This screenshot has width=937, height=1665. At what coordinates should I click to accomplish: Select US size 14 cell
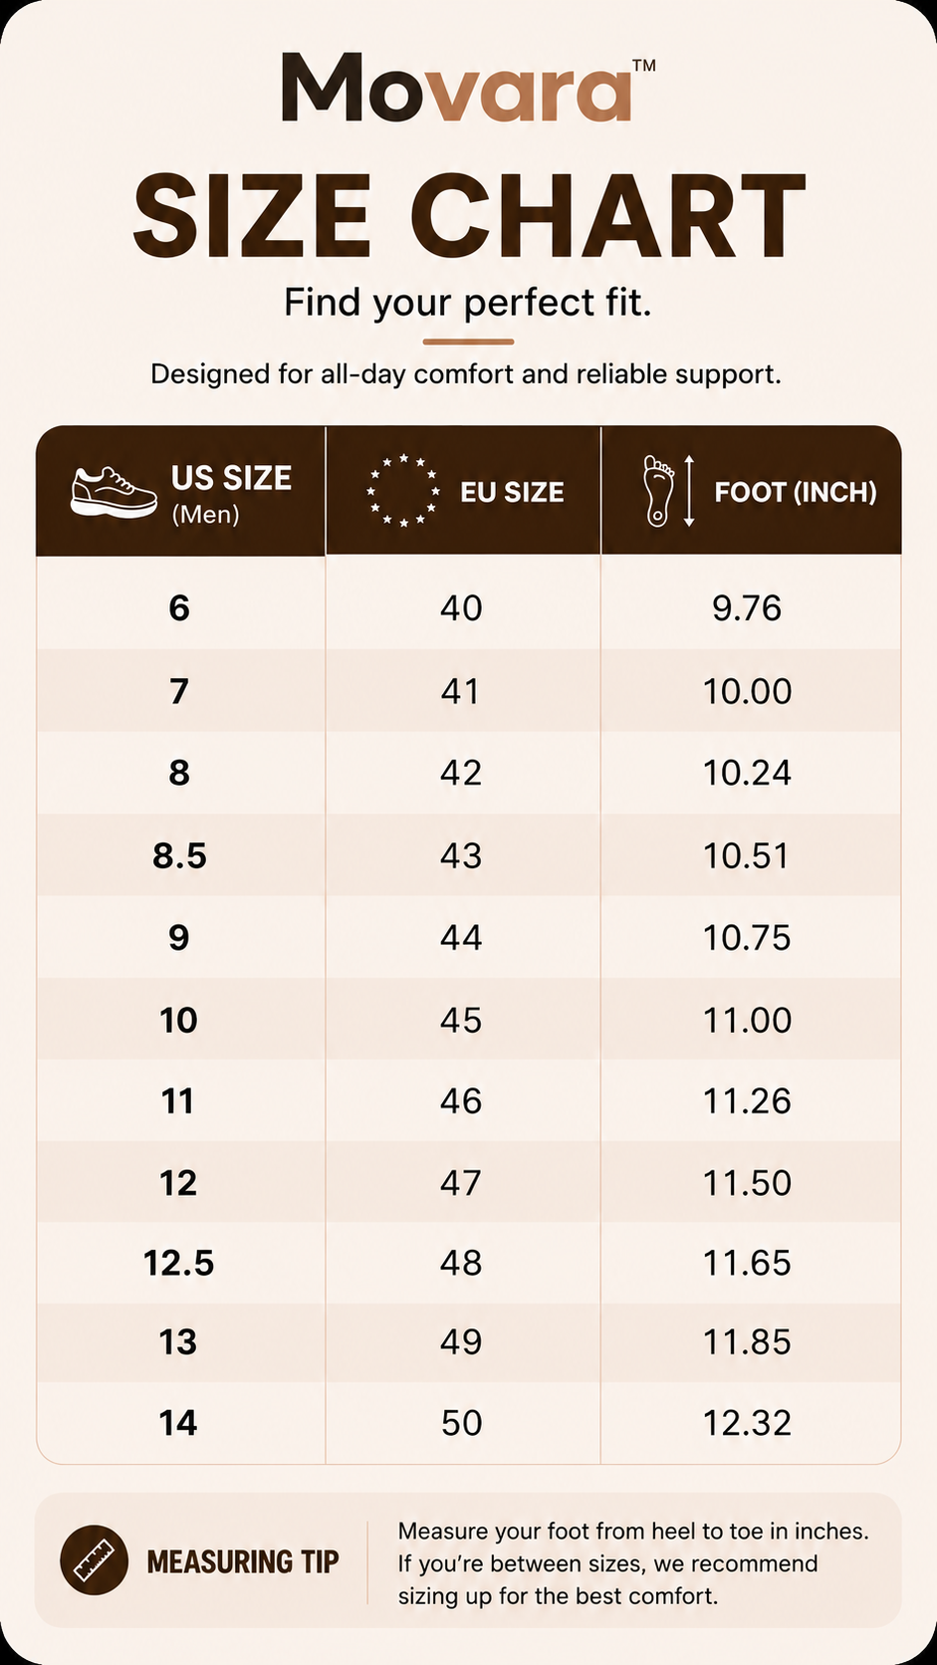[179, 1423]
